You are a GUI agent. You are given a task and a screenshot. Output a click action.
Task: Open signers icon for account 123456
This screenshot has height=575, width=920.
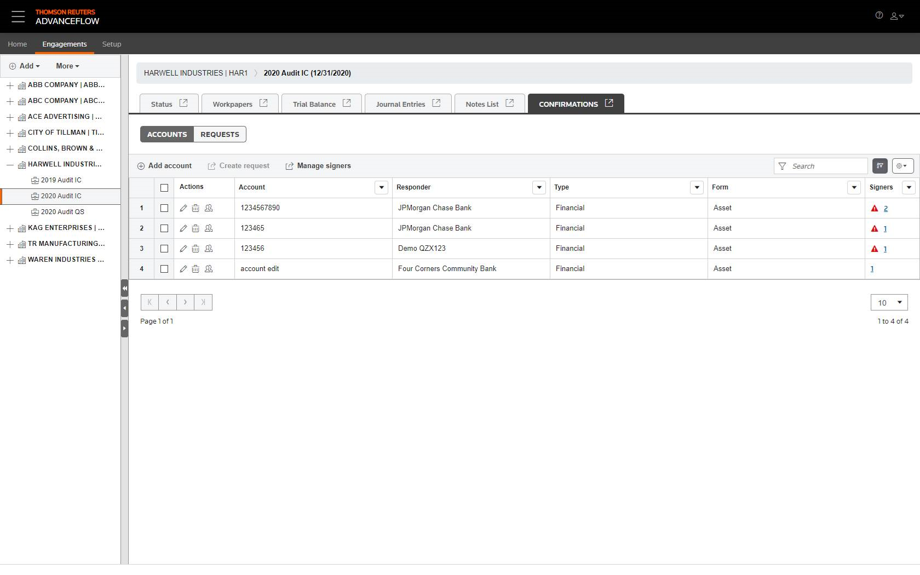pos(209,249)
